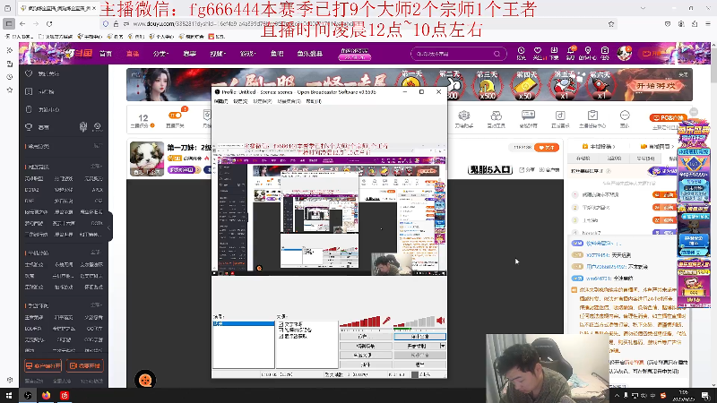717x403 pixels.
Task: Open the first OBS menu bar item
Action: (220, 101)
